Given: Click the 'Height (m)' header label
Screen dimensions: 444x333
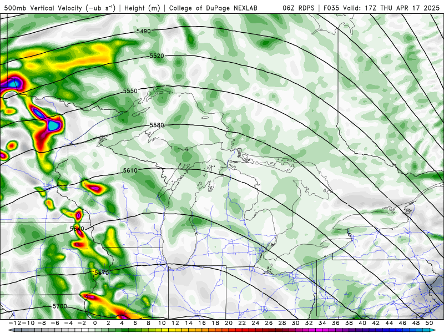Looking at the screenshot, I should click(143, 8).
